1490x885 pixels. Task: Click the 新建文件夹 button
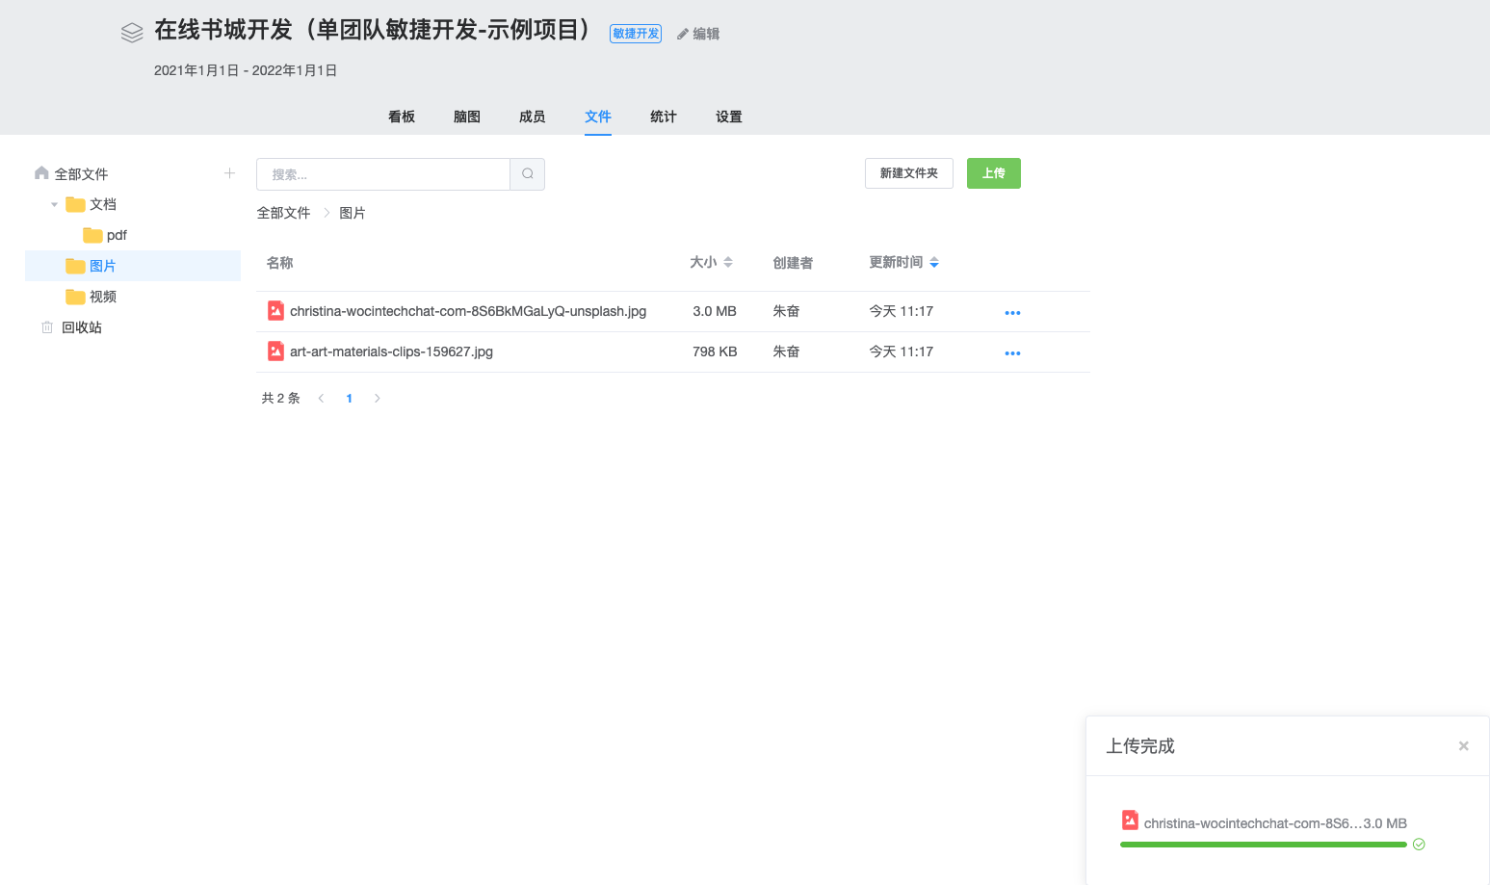pyautogui.click(x=908, y=173)
